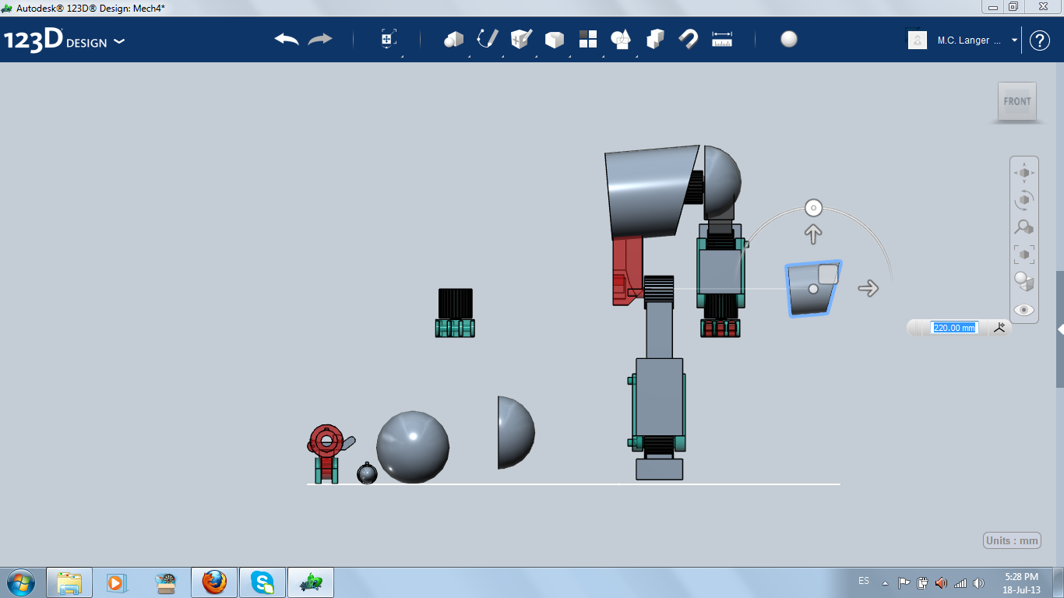1064x598 pixels.
Task: Click the user avatar picture
Action: (918, 40)
